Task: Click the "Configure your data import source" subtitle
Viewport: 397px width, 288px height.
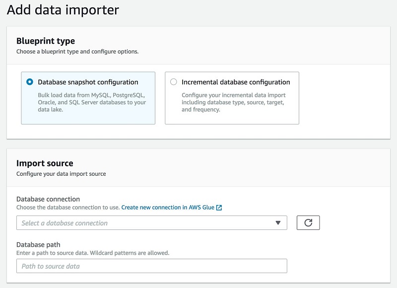Action: point(61,174)
